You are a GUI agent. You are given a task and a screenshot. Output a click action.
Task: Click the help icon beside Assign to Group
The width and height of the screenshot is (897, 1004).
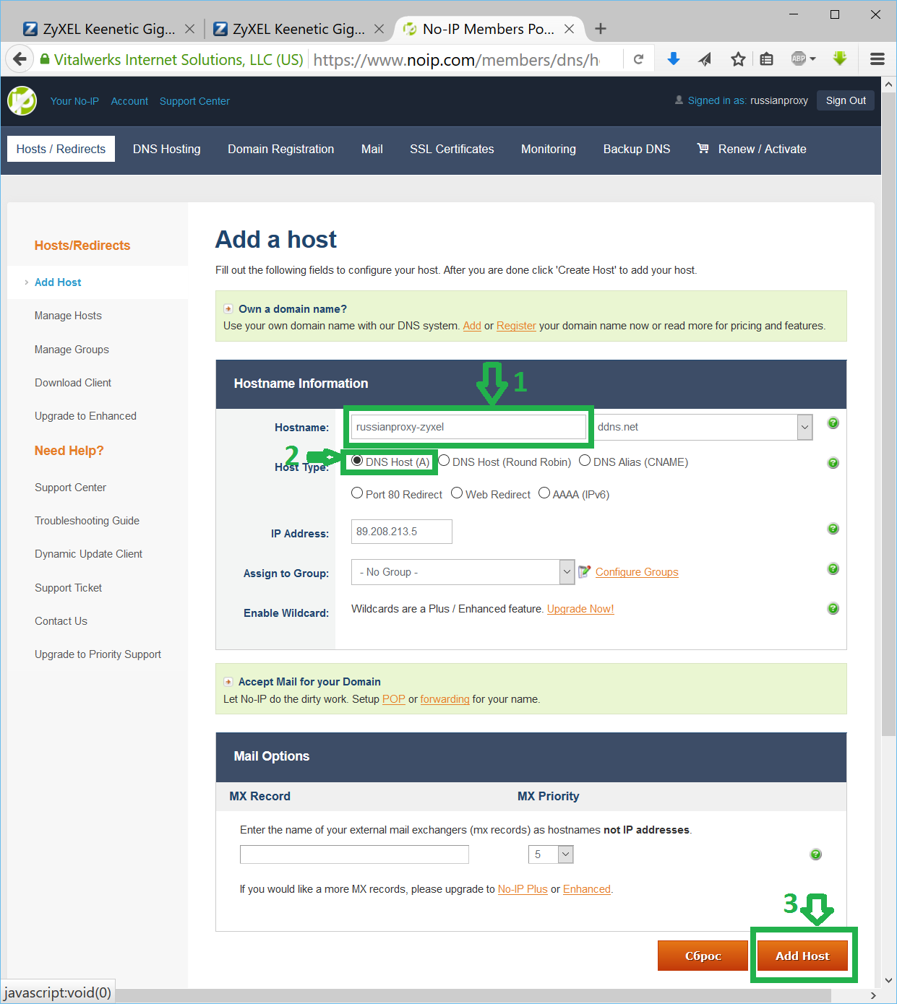(833, 569)
